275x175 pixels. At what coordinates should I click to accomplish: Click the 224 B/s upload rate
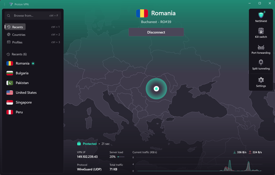tap(257, 152)
